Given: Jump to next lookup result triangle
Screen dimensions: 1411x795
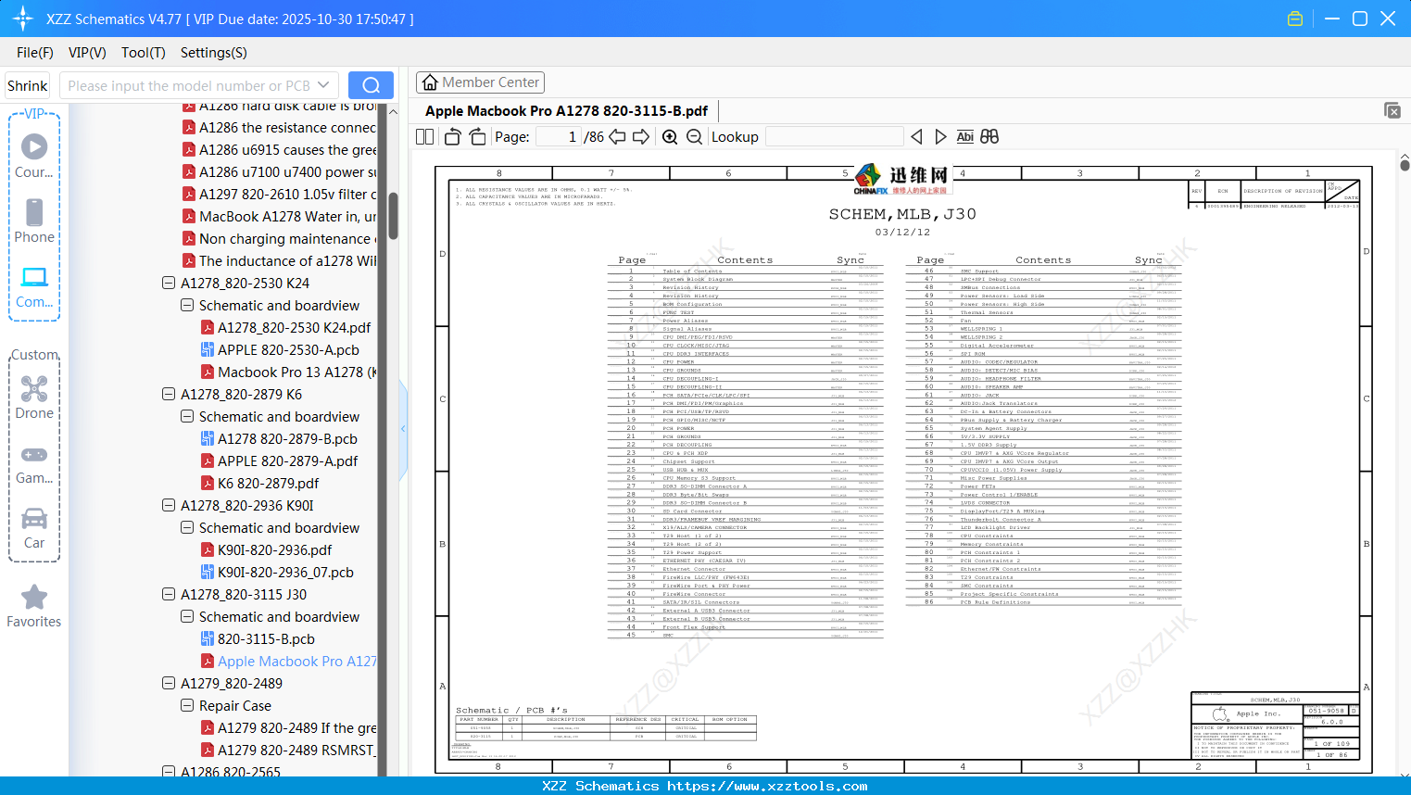Looking at the screenshot, I should pyautogui.click(x=940, y=137).
